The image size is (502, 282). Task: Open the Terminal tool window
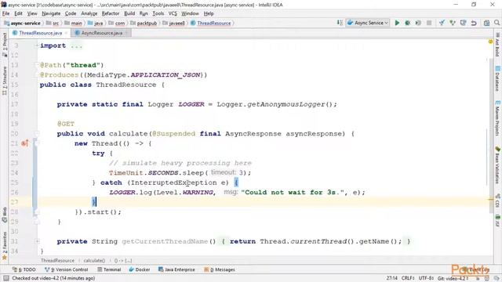point(109,269)
